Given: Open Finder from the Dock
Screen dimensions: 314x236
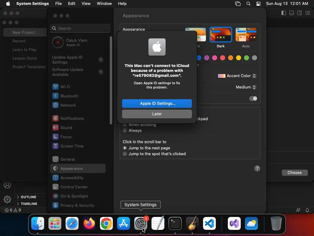Looking at the screenshot, I should pos(38,223).
